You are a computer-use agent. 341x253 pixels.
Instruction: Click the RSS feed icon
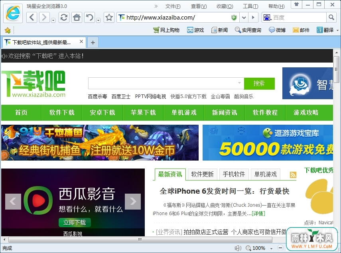(x=293, y=175)
